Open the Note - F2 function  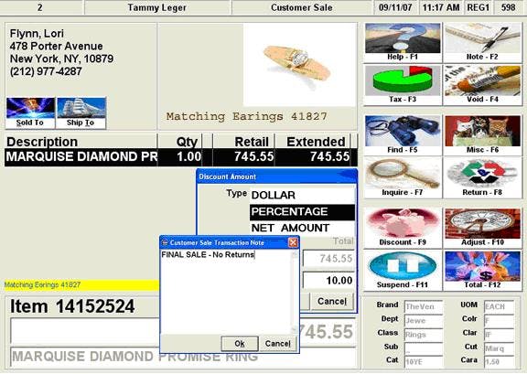(483, 42)
